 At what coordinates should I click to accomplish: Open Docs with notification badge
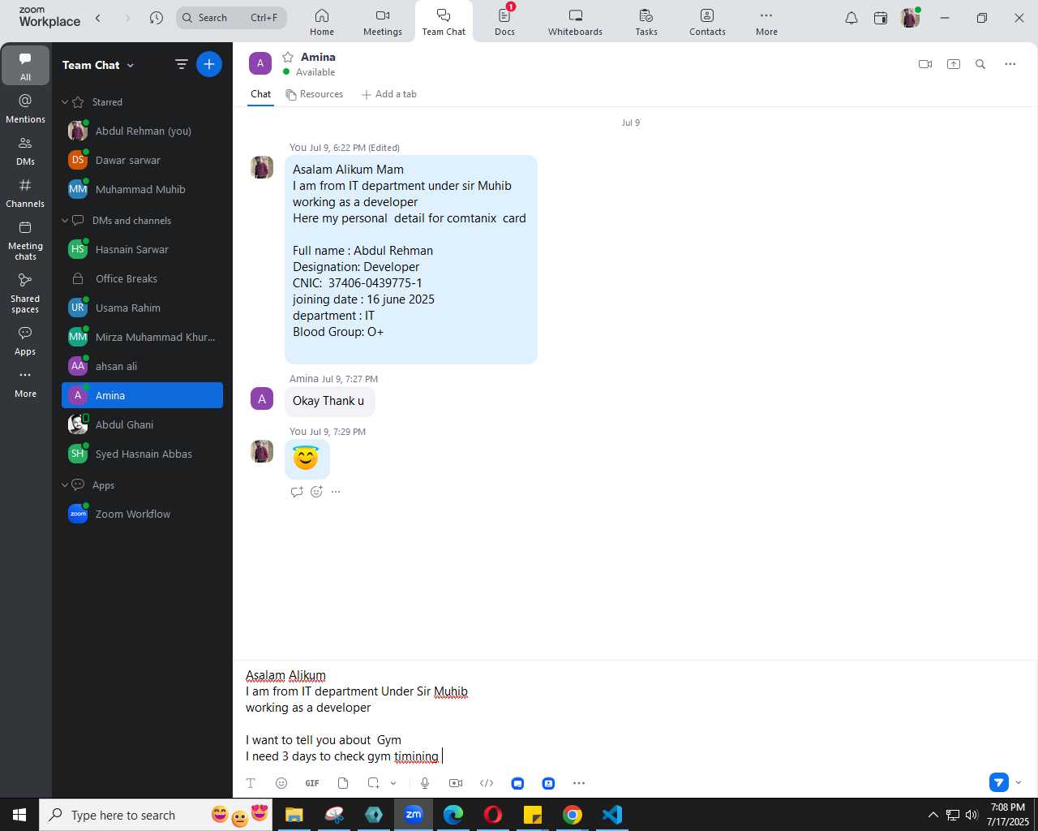coord(504,22)
